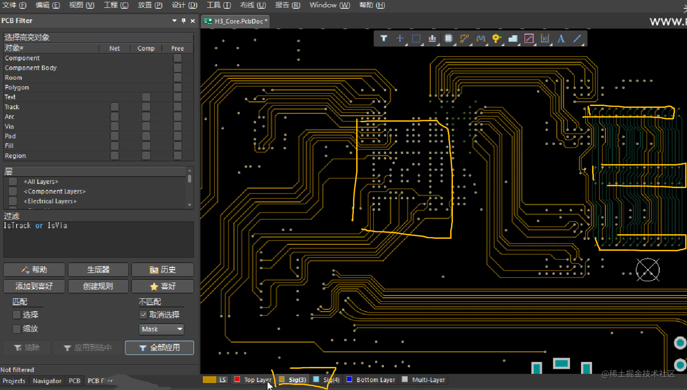Open the Mask dropdown
The width and height of the screenshot is (687, 390).
click(x=161, y=329)
